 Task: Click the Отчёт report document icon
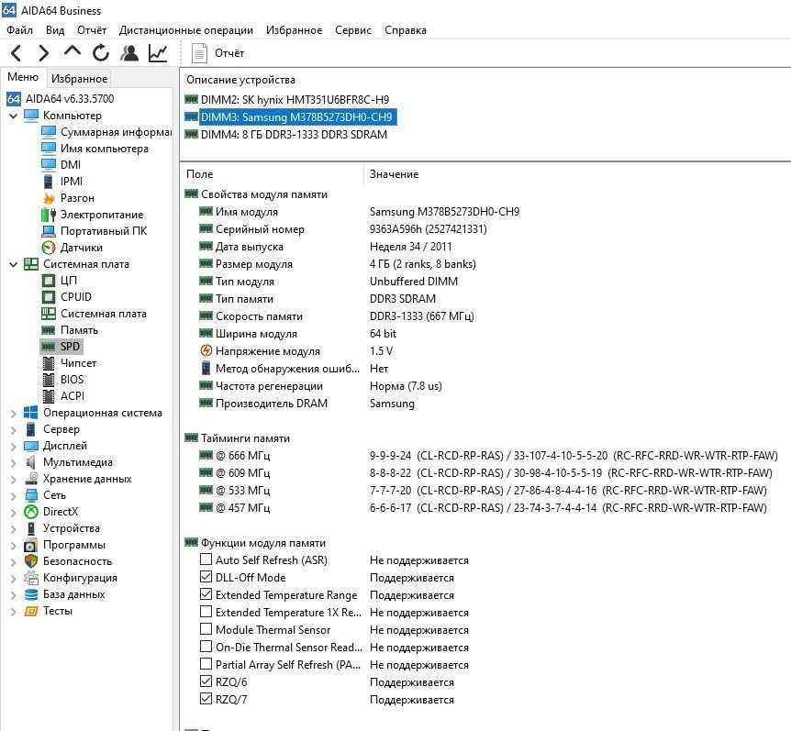[x=199, y=53]
